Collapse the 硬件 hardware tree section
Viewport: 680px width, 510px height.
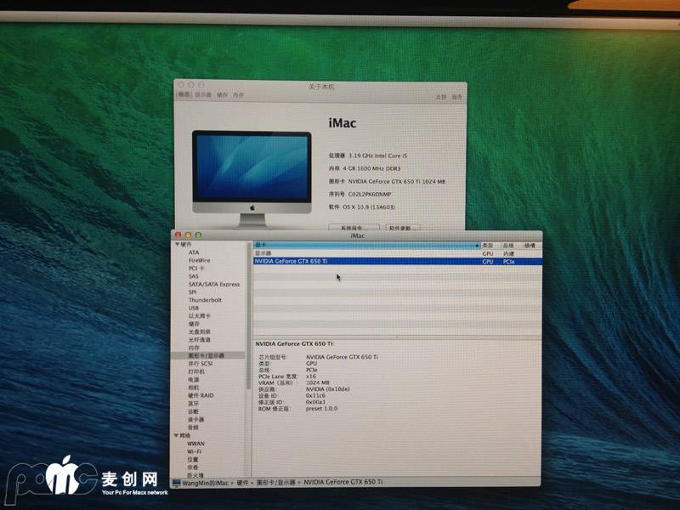tap(178, 245)
